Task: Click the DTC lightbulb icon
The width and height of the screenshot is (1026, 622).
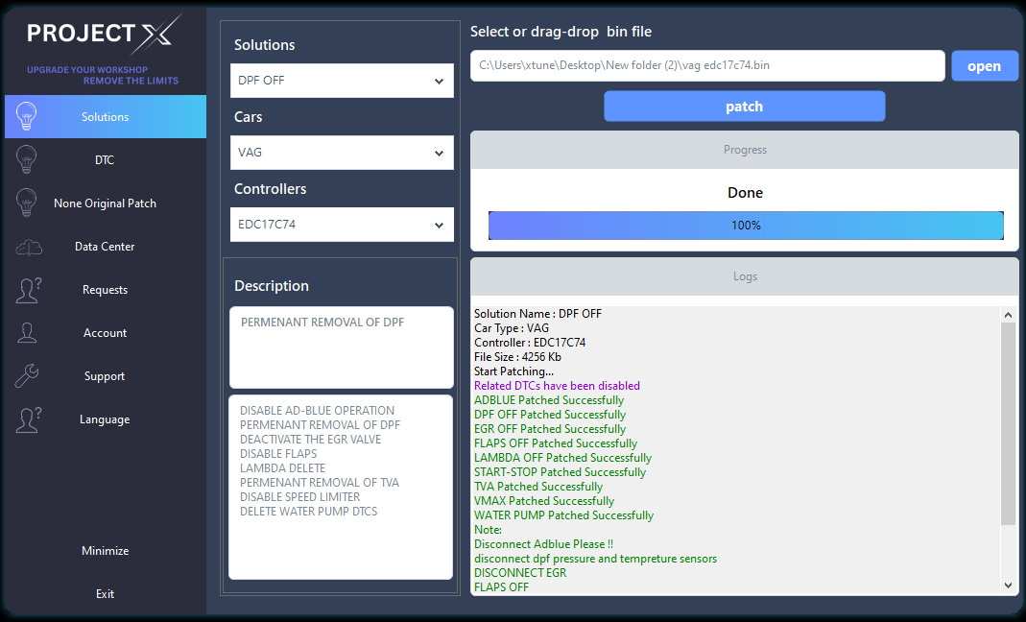Action: tap(26, 159)
